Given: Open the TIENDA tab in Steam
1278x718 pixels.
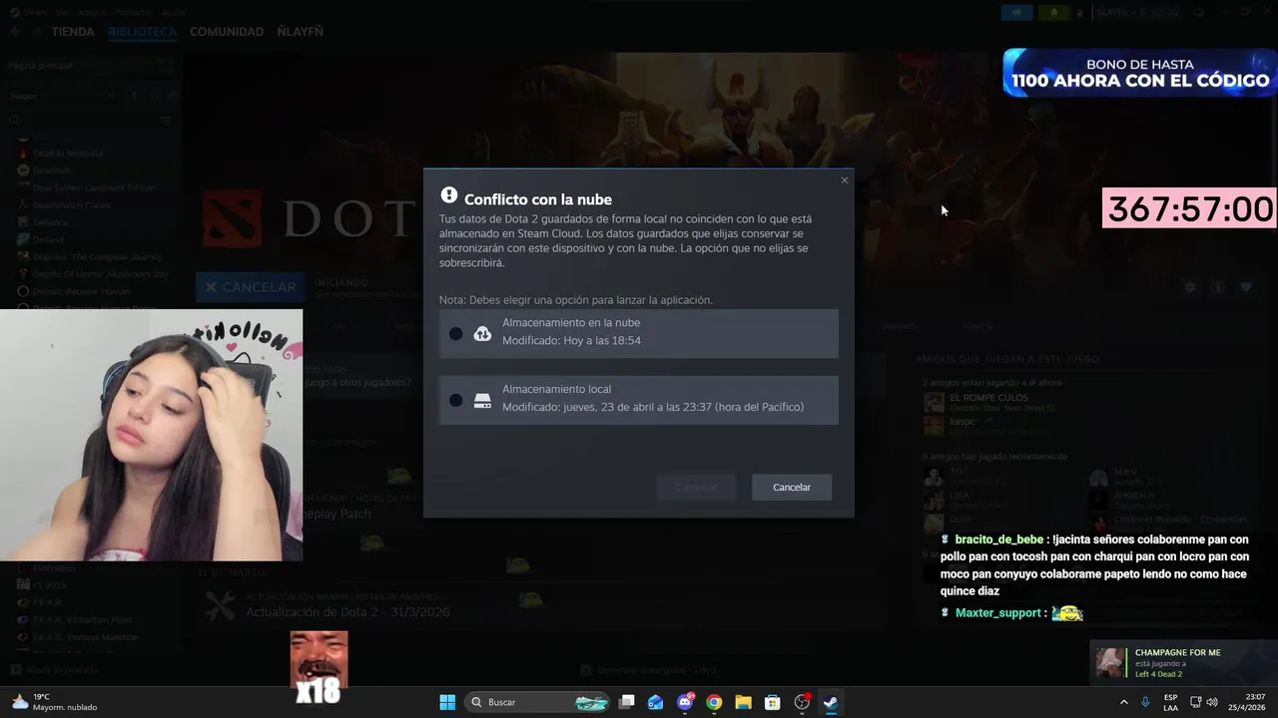Looking at the screenshot, I should coord(73,32).
